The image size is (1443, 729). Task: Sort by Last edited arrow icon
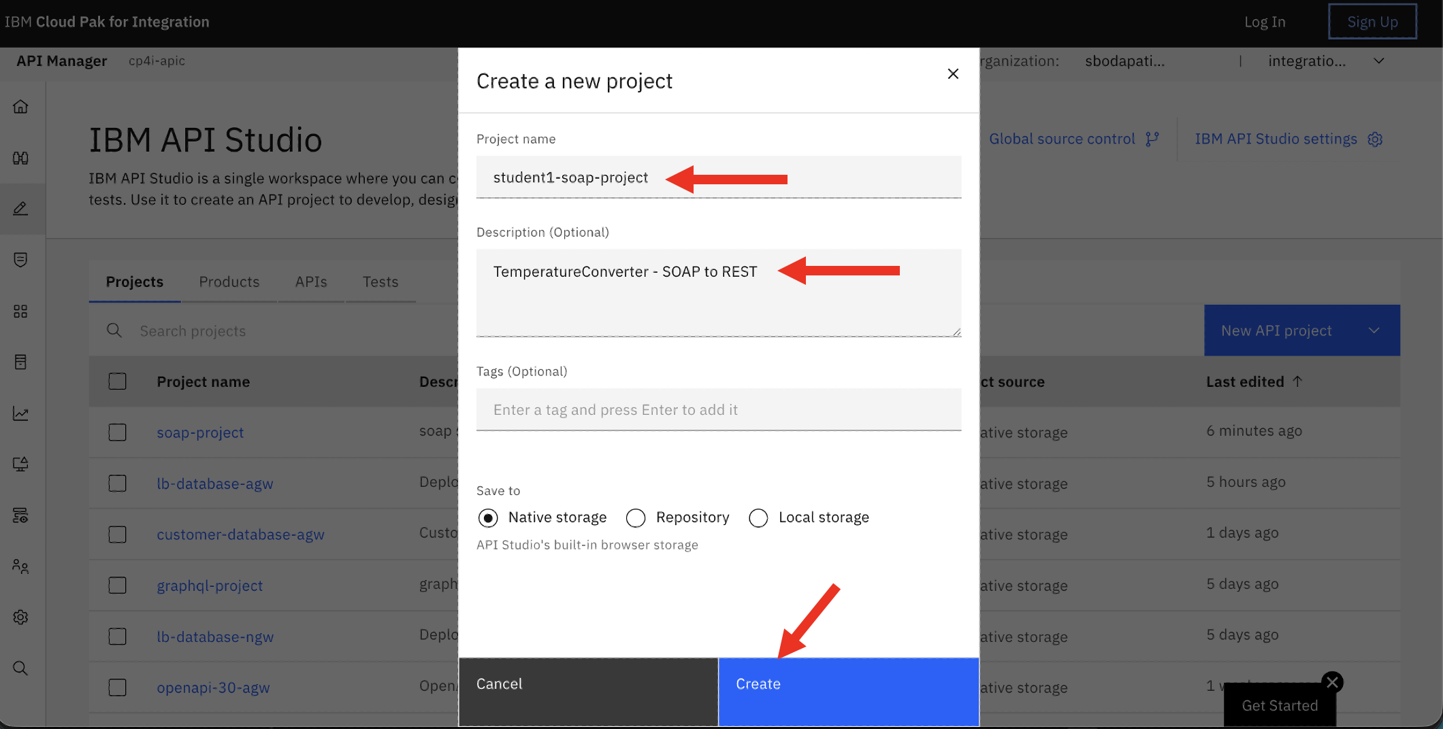click(x=1297, y=382)
